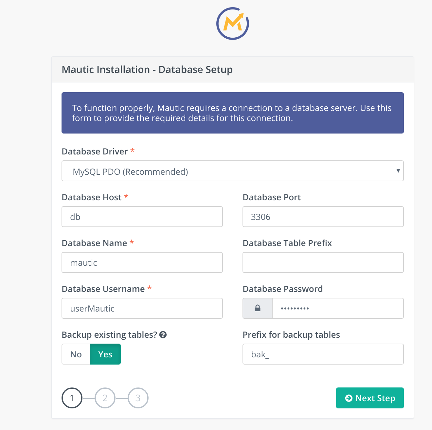432x430 pixels.
Task: Open the Database Driver dropdown
Action: point(233,171)
